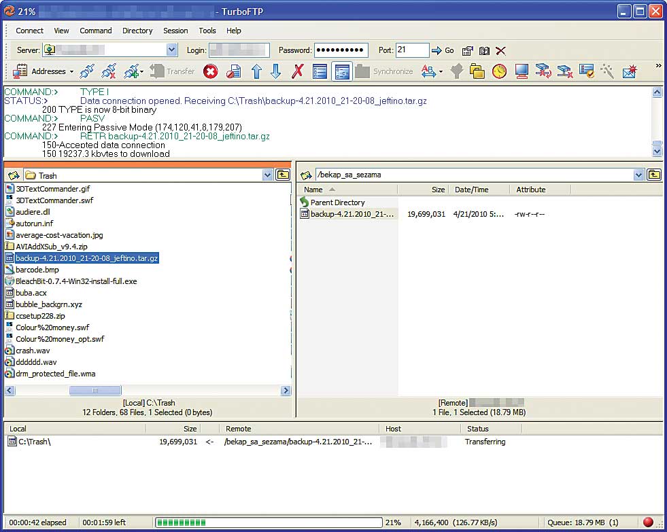Screen dimensions: 667x532
Task: Sort remote files by Date/Time column
Action: pyautogui.click(x=479, y=190)
